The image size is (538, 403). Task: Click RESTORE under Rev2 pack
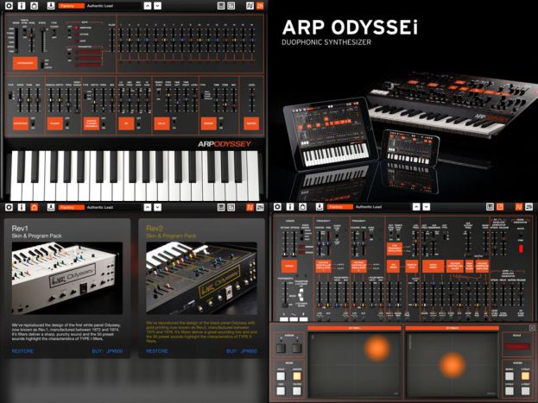coord(157,351)
